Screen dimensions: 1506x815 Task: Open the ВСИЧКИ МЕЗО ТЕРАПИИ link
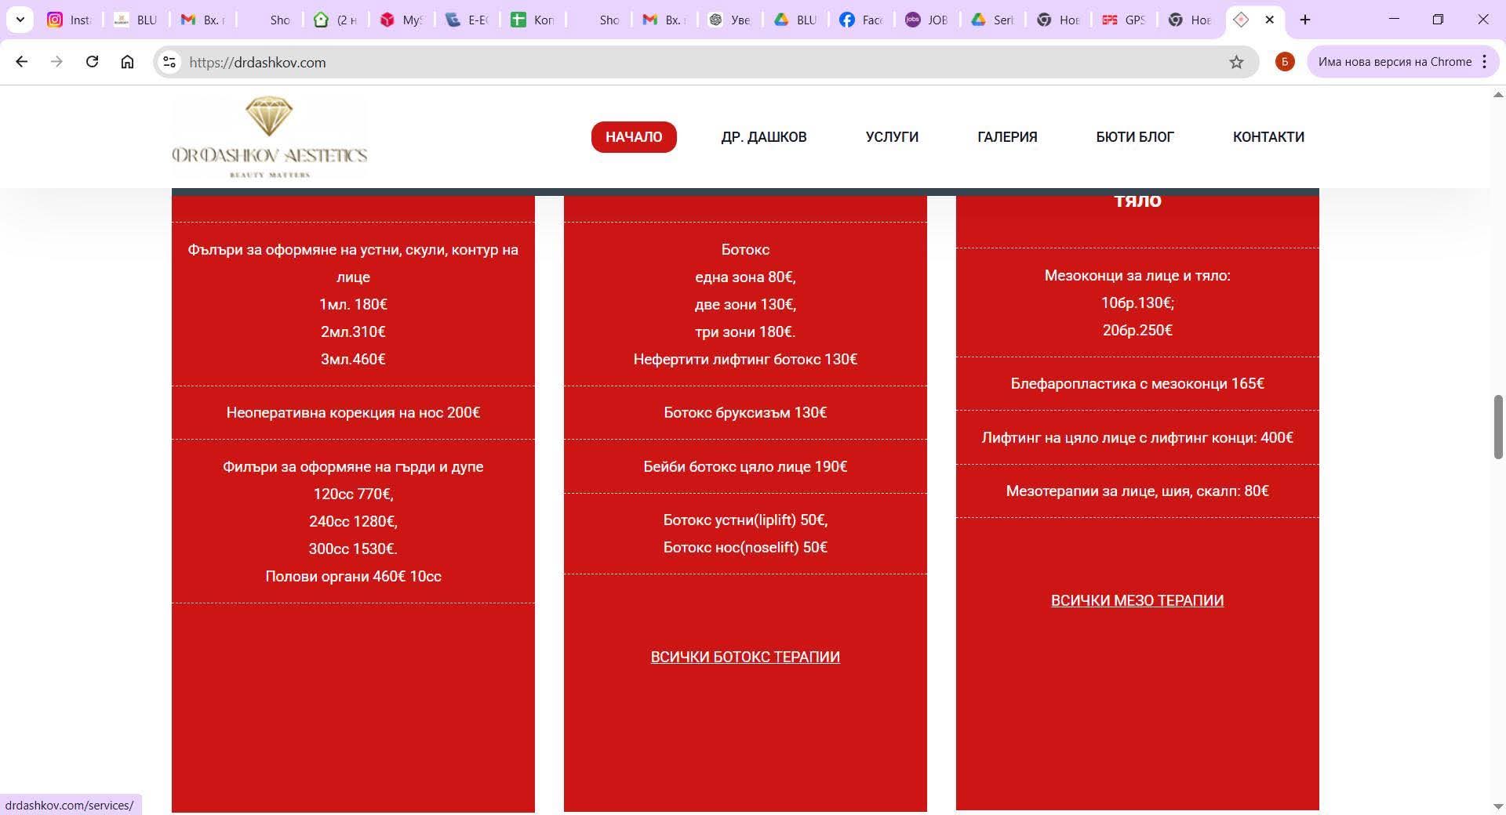pos(1137,600)
